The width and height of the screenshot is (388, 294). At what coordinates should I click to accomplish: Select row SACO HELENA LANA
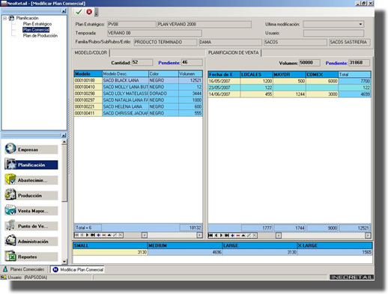tap(138, 106)
